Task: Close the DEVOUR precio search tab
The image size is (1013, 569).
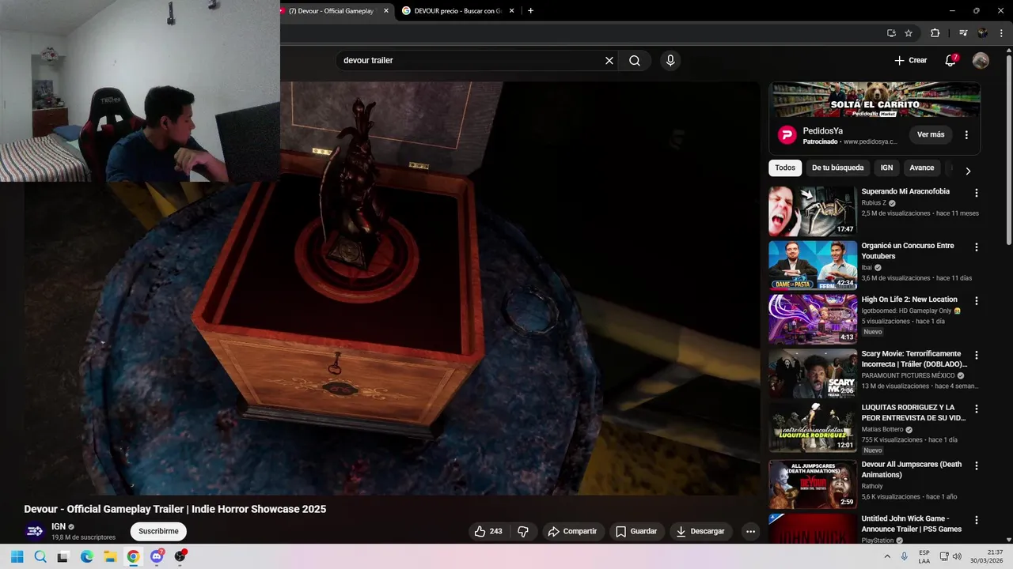Action: tap(511, 11)
